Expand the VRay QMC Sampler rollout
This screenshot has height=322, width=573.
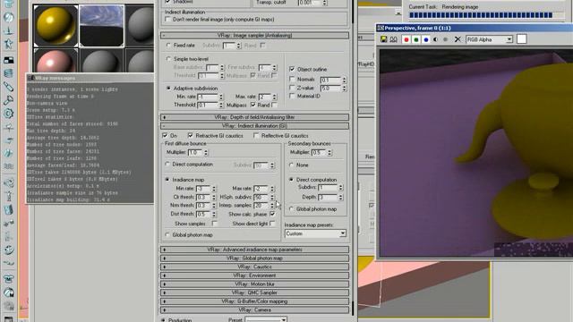click(x=254, y=292)
